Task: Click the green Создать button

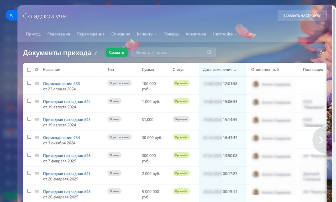Action: [116, 52]
